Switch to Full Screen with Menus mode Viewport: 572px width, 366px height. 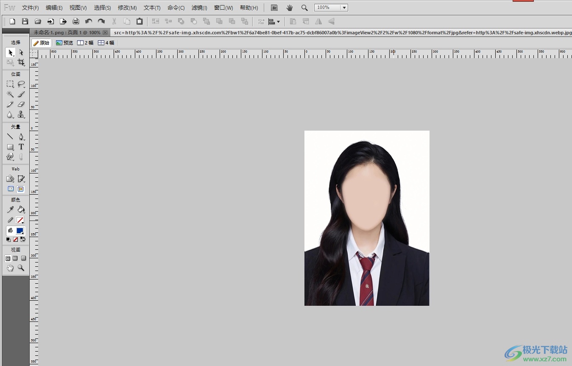(15, 258)
